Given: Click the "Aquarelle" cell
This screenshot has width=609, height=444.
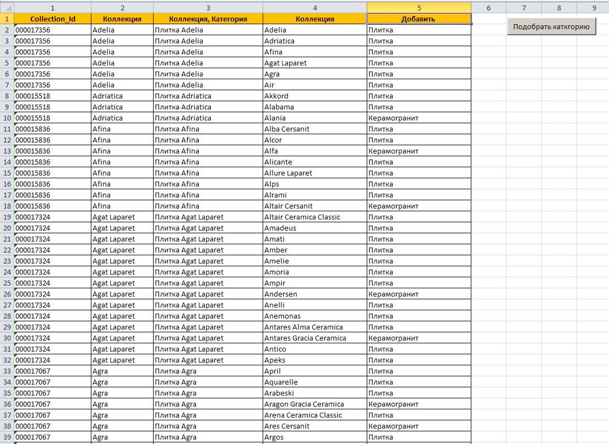Looking at the screenshot, I should pyautogui.click(x=315, y=382).
